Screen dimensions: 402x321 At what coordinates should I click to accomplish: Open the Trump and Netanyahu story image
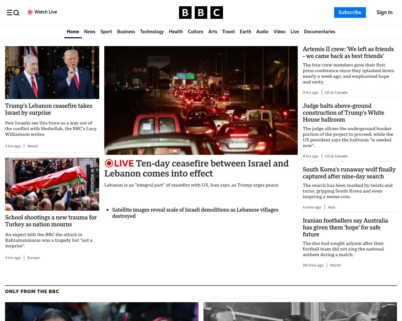52,72
